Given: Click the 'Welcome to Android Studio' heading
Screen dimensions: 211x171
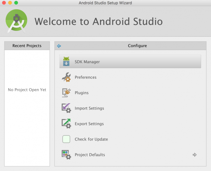Looking at the screenshot, I should tap(99, 21).
